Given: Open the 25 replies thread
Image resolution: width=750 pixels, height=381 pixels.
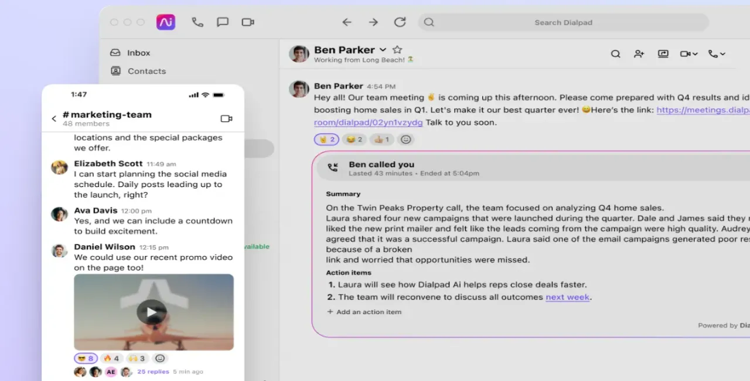Looking at the screenshot, I should tap(153, 372).
